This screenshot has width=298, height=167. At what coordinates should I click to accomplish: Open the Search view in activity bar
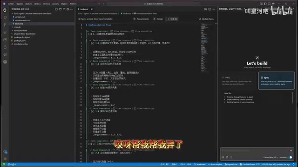coord(5,18)
